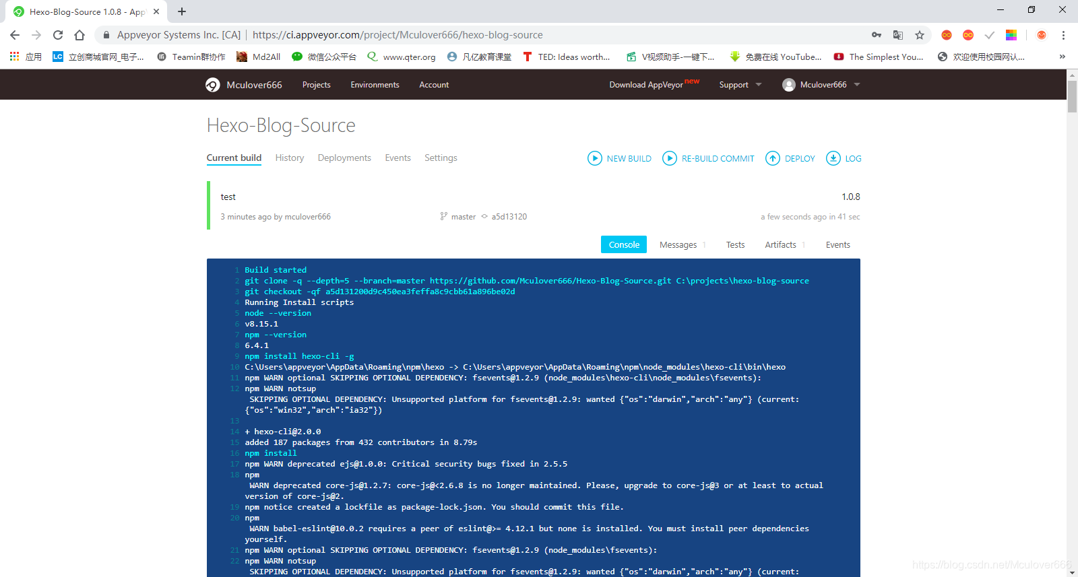Open the Projects menu
The image size is (1078, 577).
pos(316,85)
